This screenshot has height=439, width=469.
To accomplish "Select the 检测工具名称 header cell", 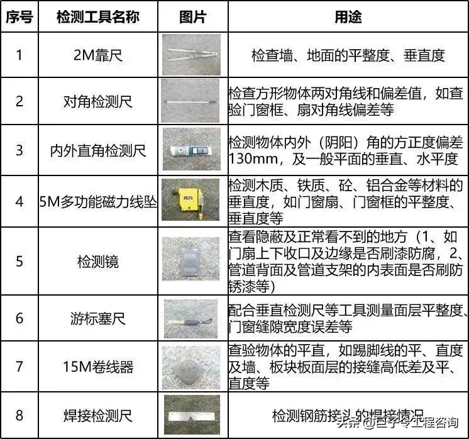I will tap(98, 16).
